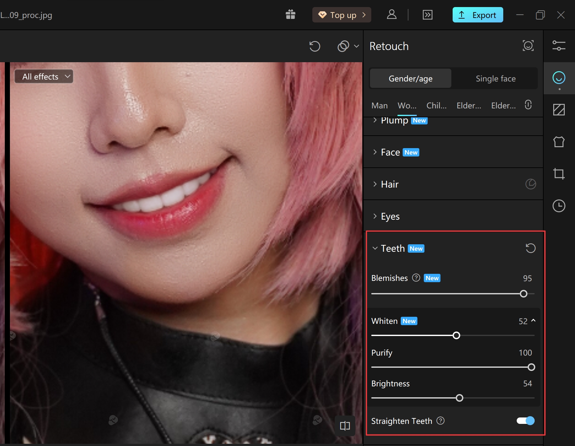Collapse the Teeth section
The height and width of the screenshot is (446, 575).
click(375, 248)
